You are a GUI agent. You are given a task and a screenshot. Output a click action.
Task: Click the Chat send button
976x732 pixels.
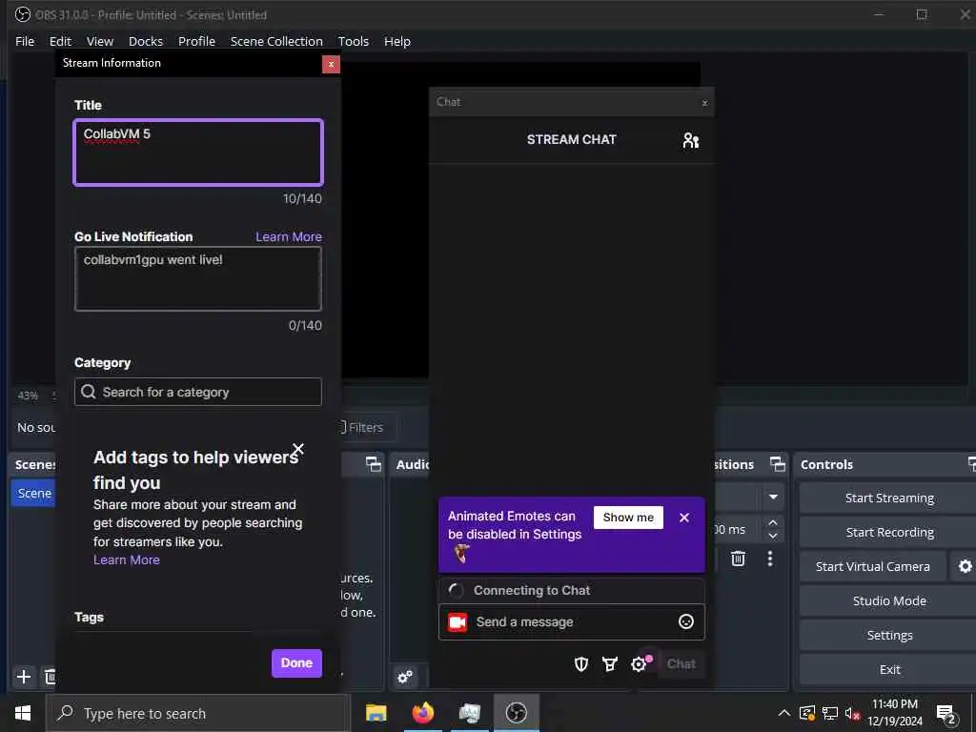coord(681,664)
